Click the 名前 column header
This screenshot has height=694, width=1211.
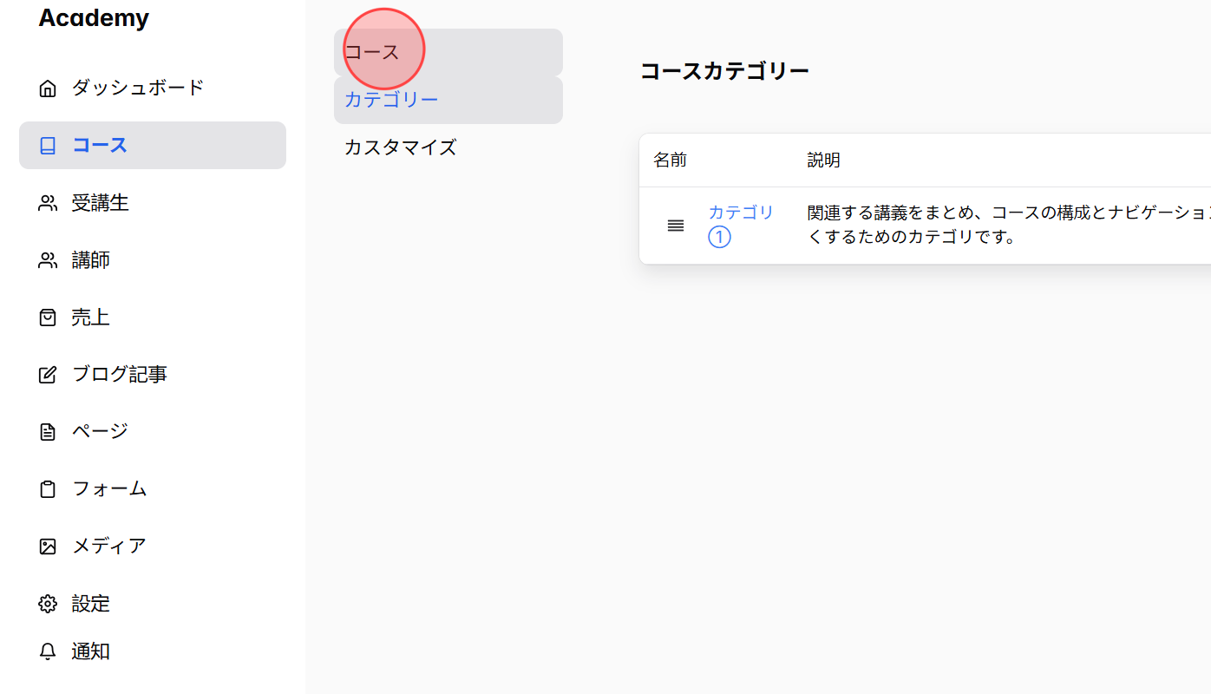coord(669,160)
